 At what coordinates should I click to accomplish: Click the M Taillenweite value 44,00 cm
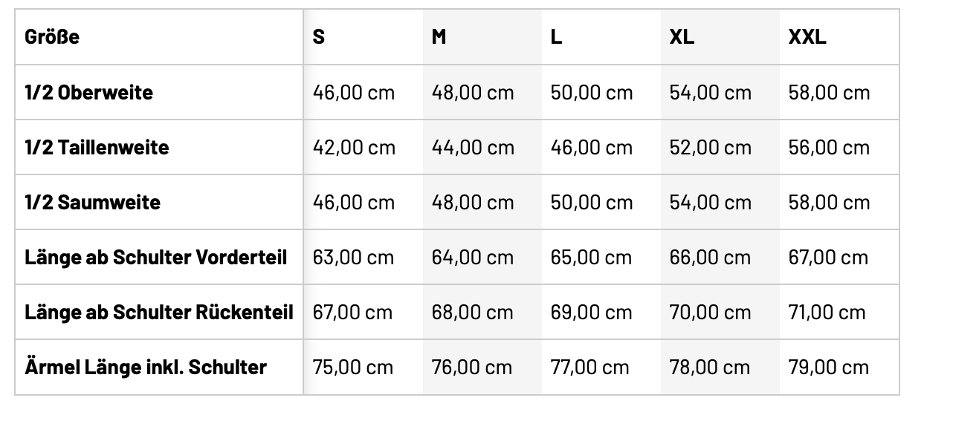[473, 147]
